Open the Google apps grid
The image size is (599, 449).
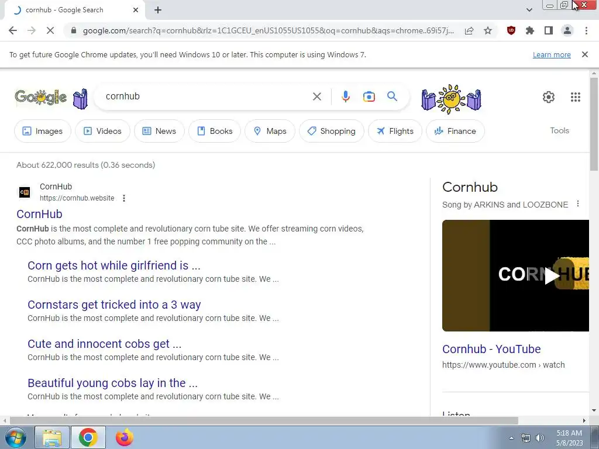(x=576, y=97)
